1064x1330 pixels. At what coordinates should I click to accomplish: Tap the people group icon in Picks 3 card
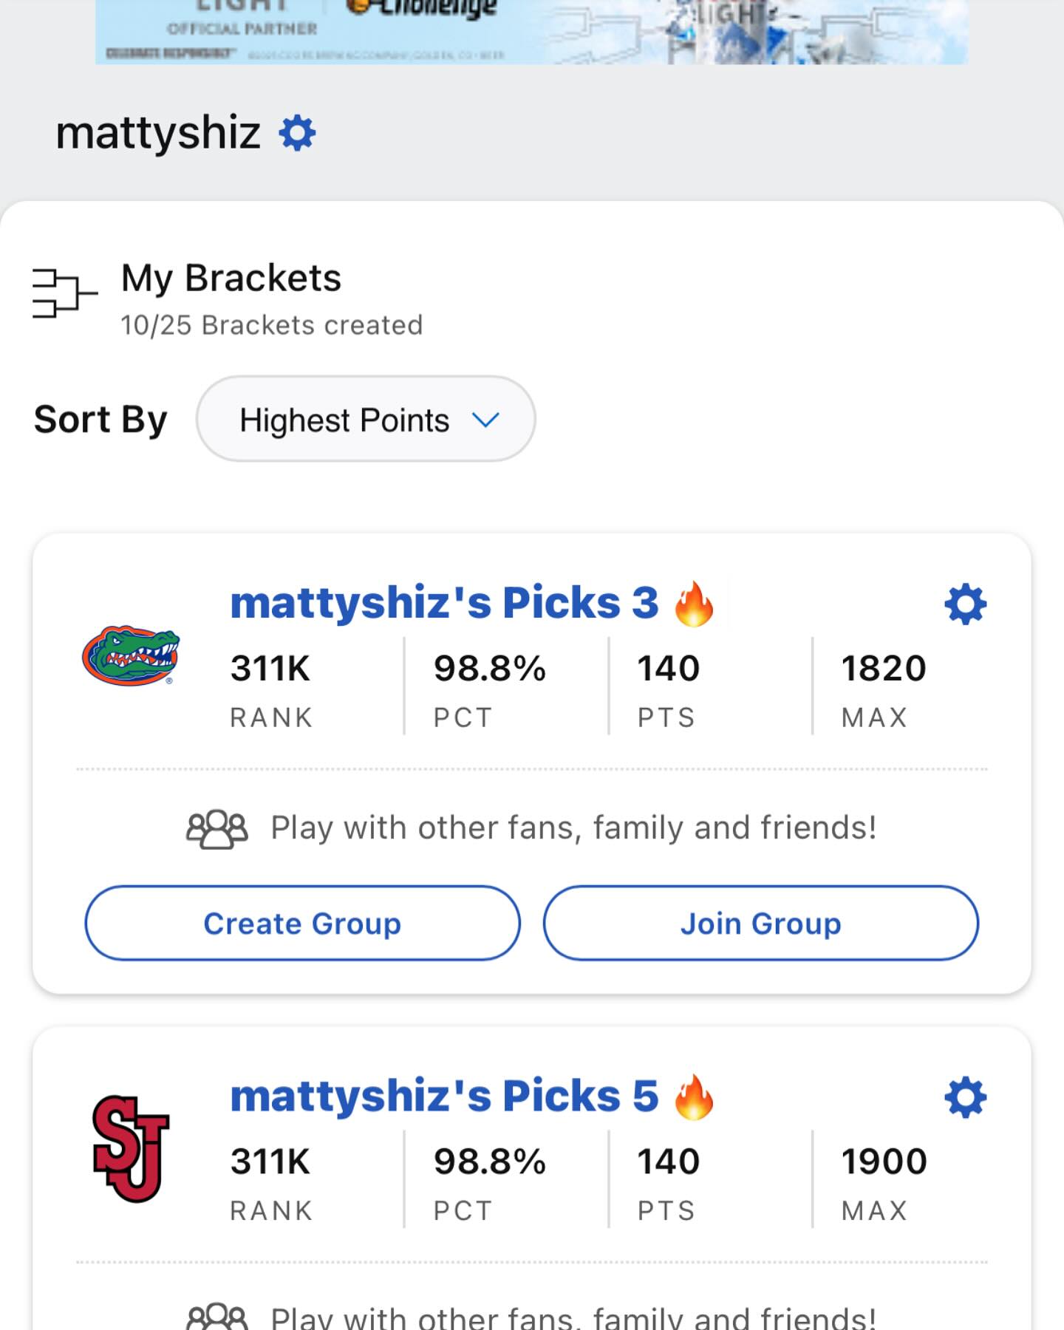click(216, 828)
